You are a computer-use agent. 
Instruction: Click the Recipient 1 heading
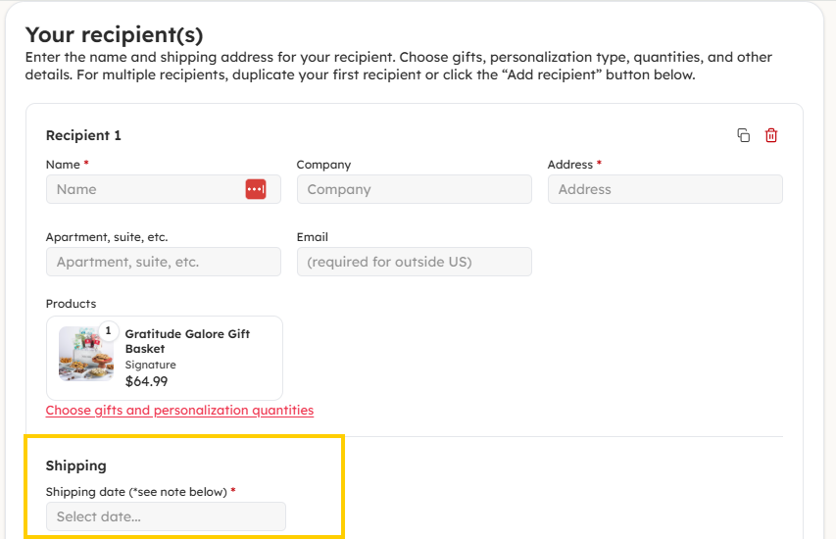pos(83,135)
